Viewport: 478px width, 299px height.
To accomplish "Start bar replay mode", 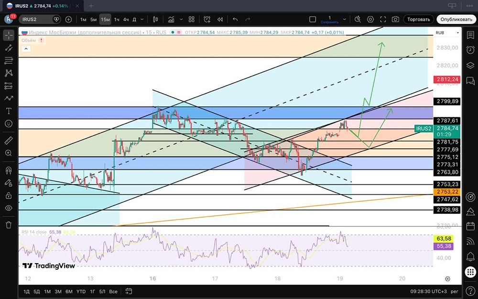I will click(x=220, y=19).
